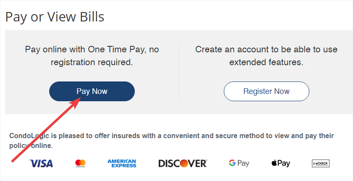
Task: Choose the Google Pay logo
Action: [x=239, y=163]
